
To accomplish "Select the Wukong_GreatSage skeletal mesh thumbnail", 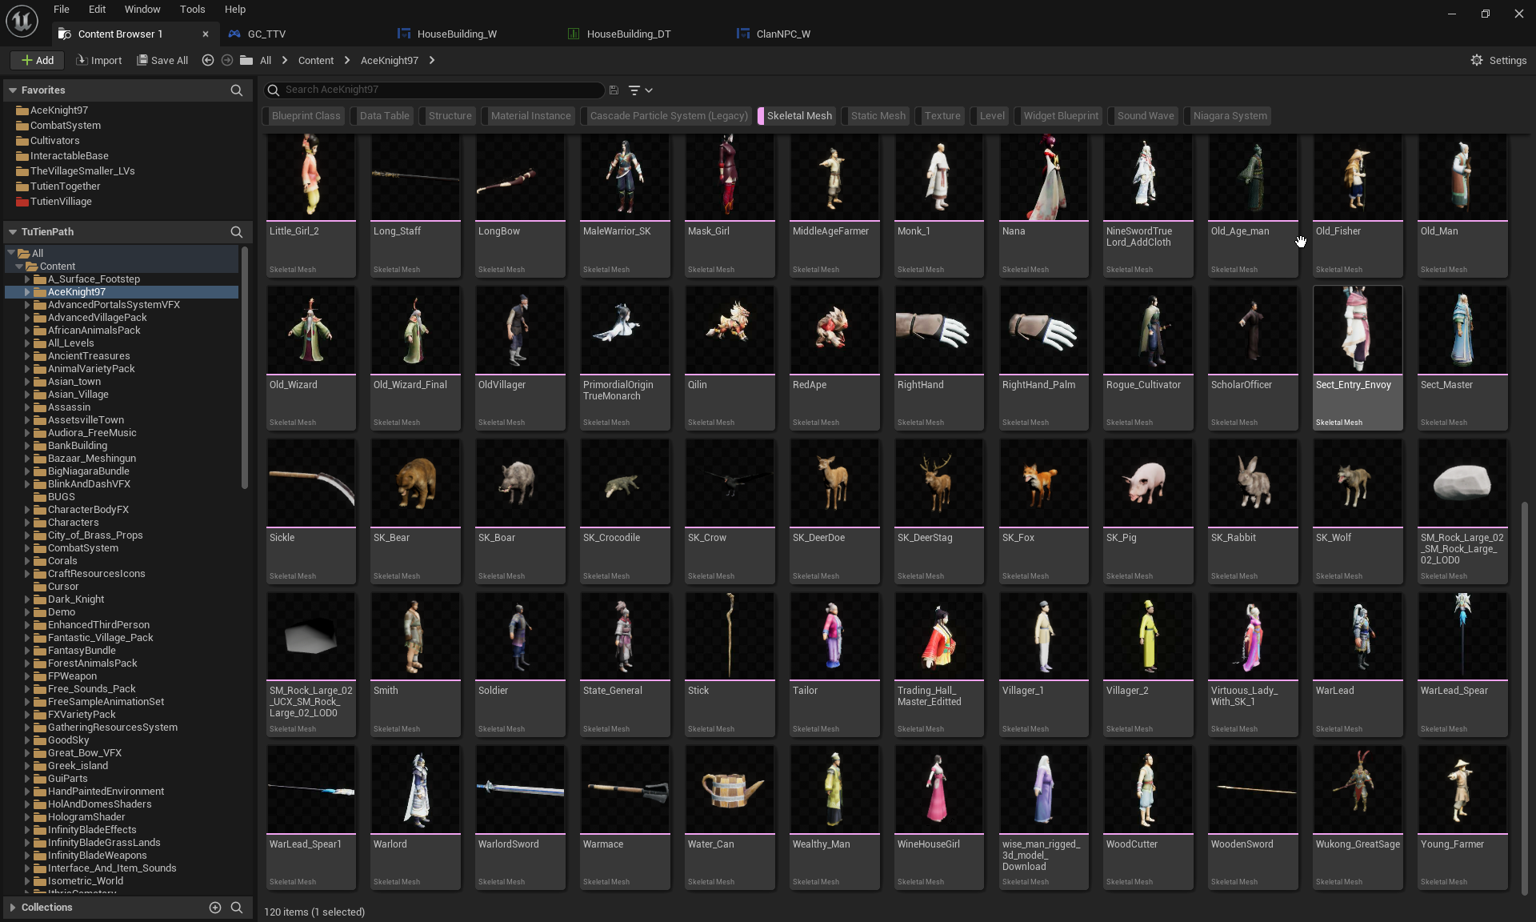I will (x=1357, y=790).
